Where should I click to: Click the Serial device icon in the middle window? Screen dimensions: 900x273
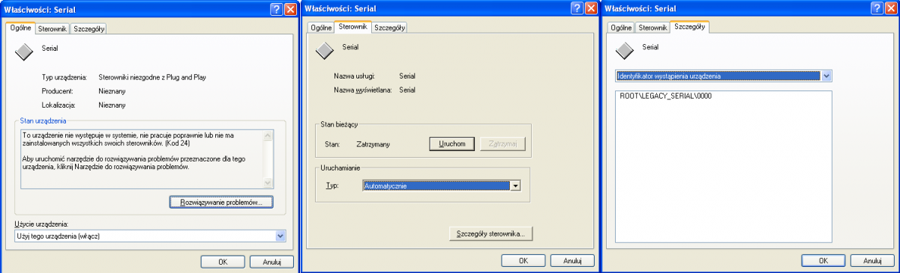pyautogui.click(x=324, y=51)
